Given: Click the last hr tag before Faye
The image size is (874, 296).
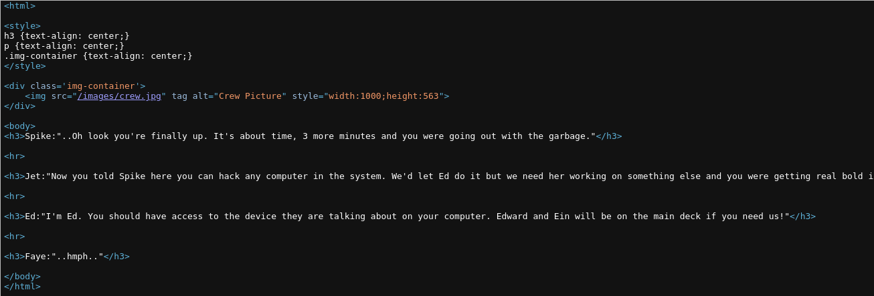Looking at the screenshot, I should tap(14, 237).
